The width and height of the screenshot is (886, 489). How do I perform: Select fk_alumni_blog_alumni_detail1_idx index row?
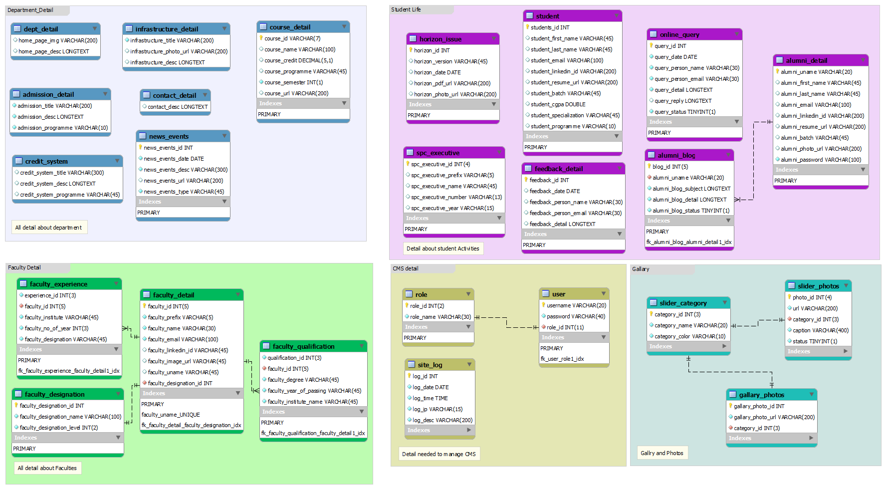click(x=689, y=242)
